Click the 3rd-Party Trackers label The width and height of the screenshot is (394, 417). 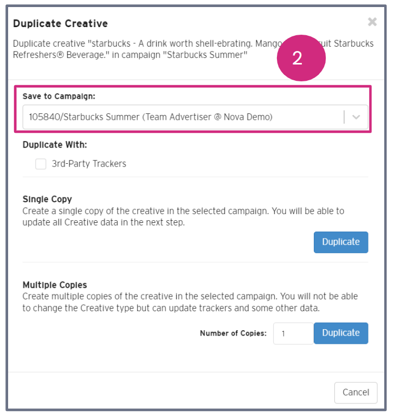coord(89,164)
